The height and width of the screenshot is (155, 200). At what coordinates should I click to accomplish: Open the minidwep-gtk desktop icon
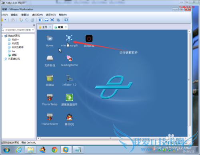point(69,38)
